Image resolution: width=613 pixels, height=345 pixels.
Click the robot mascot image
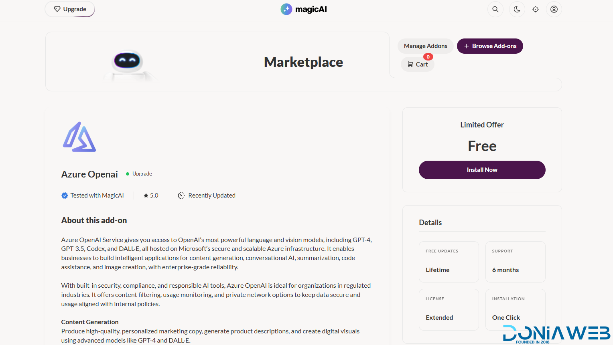[127, 63]
